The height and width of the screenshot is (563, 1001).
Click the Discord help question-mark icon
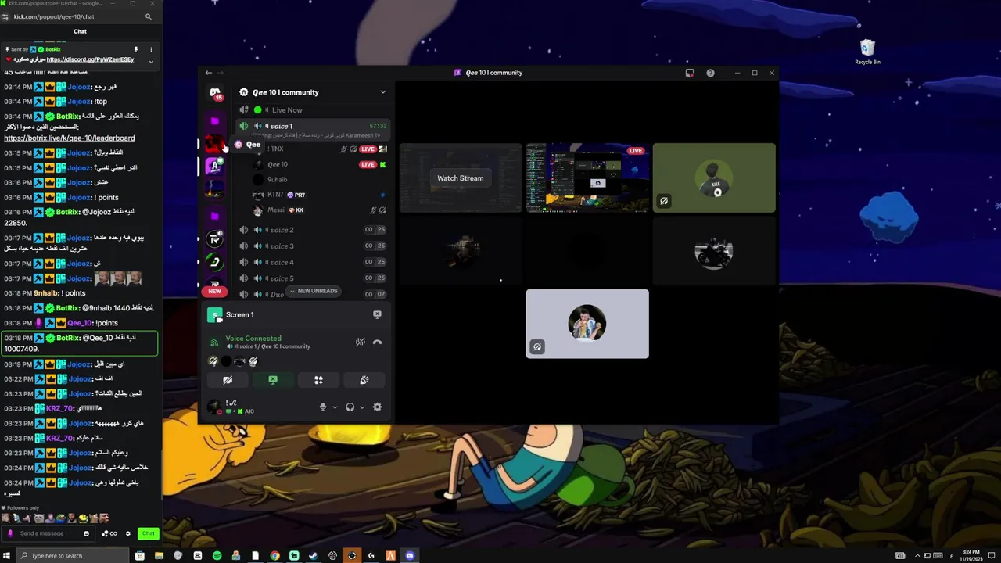coord(710,73)
